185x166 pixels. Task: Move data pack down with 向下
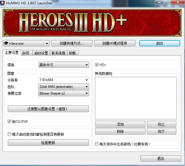(x=162, y=131)
